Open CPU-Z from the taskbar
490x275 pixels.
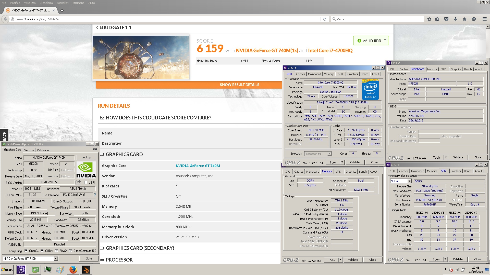click(21, 270)
